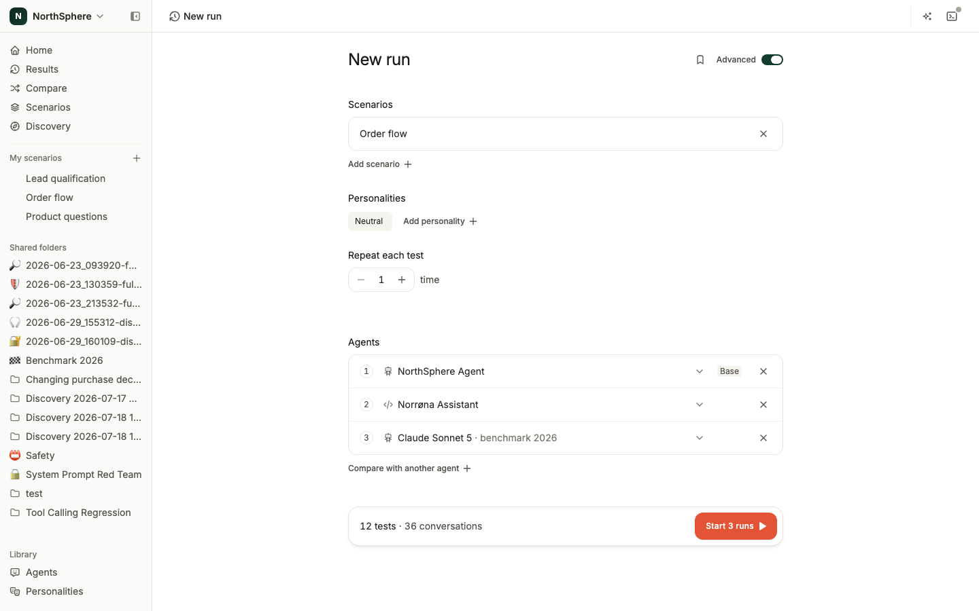Increase the repeat count with plus
This screenshot has height=611, width=979.
(x=402, y=280)
